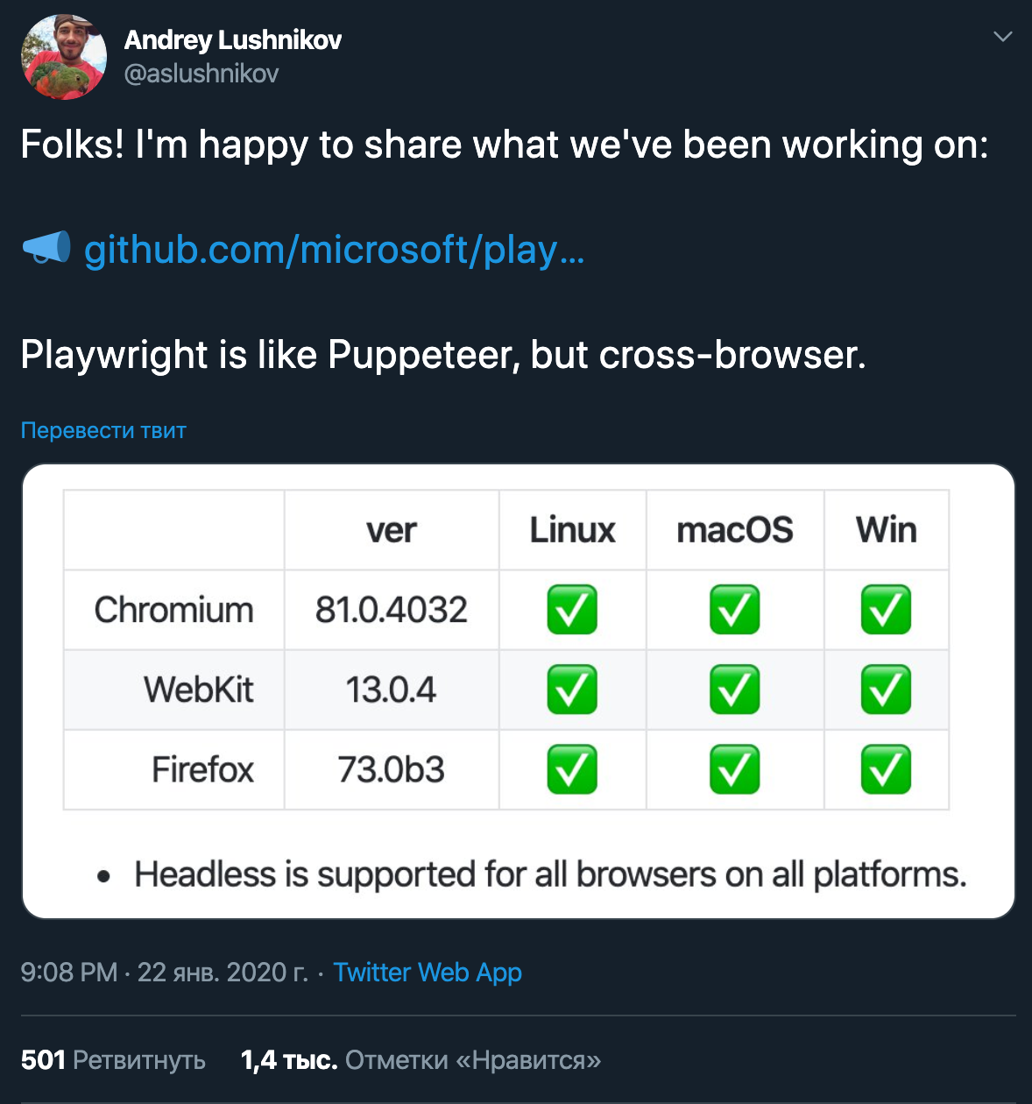Click the megaphone emoji before the link
The image size is (1032, 1104).
(x=44, y=250)
